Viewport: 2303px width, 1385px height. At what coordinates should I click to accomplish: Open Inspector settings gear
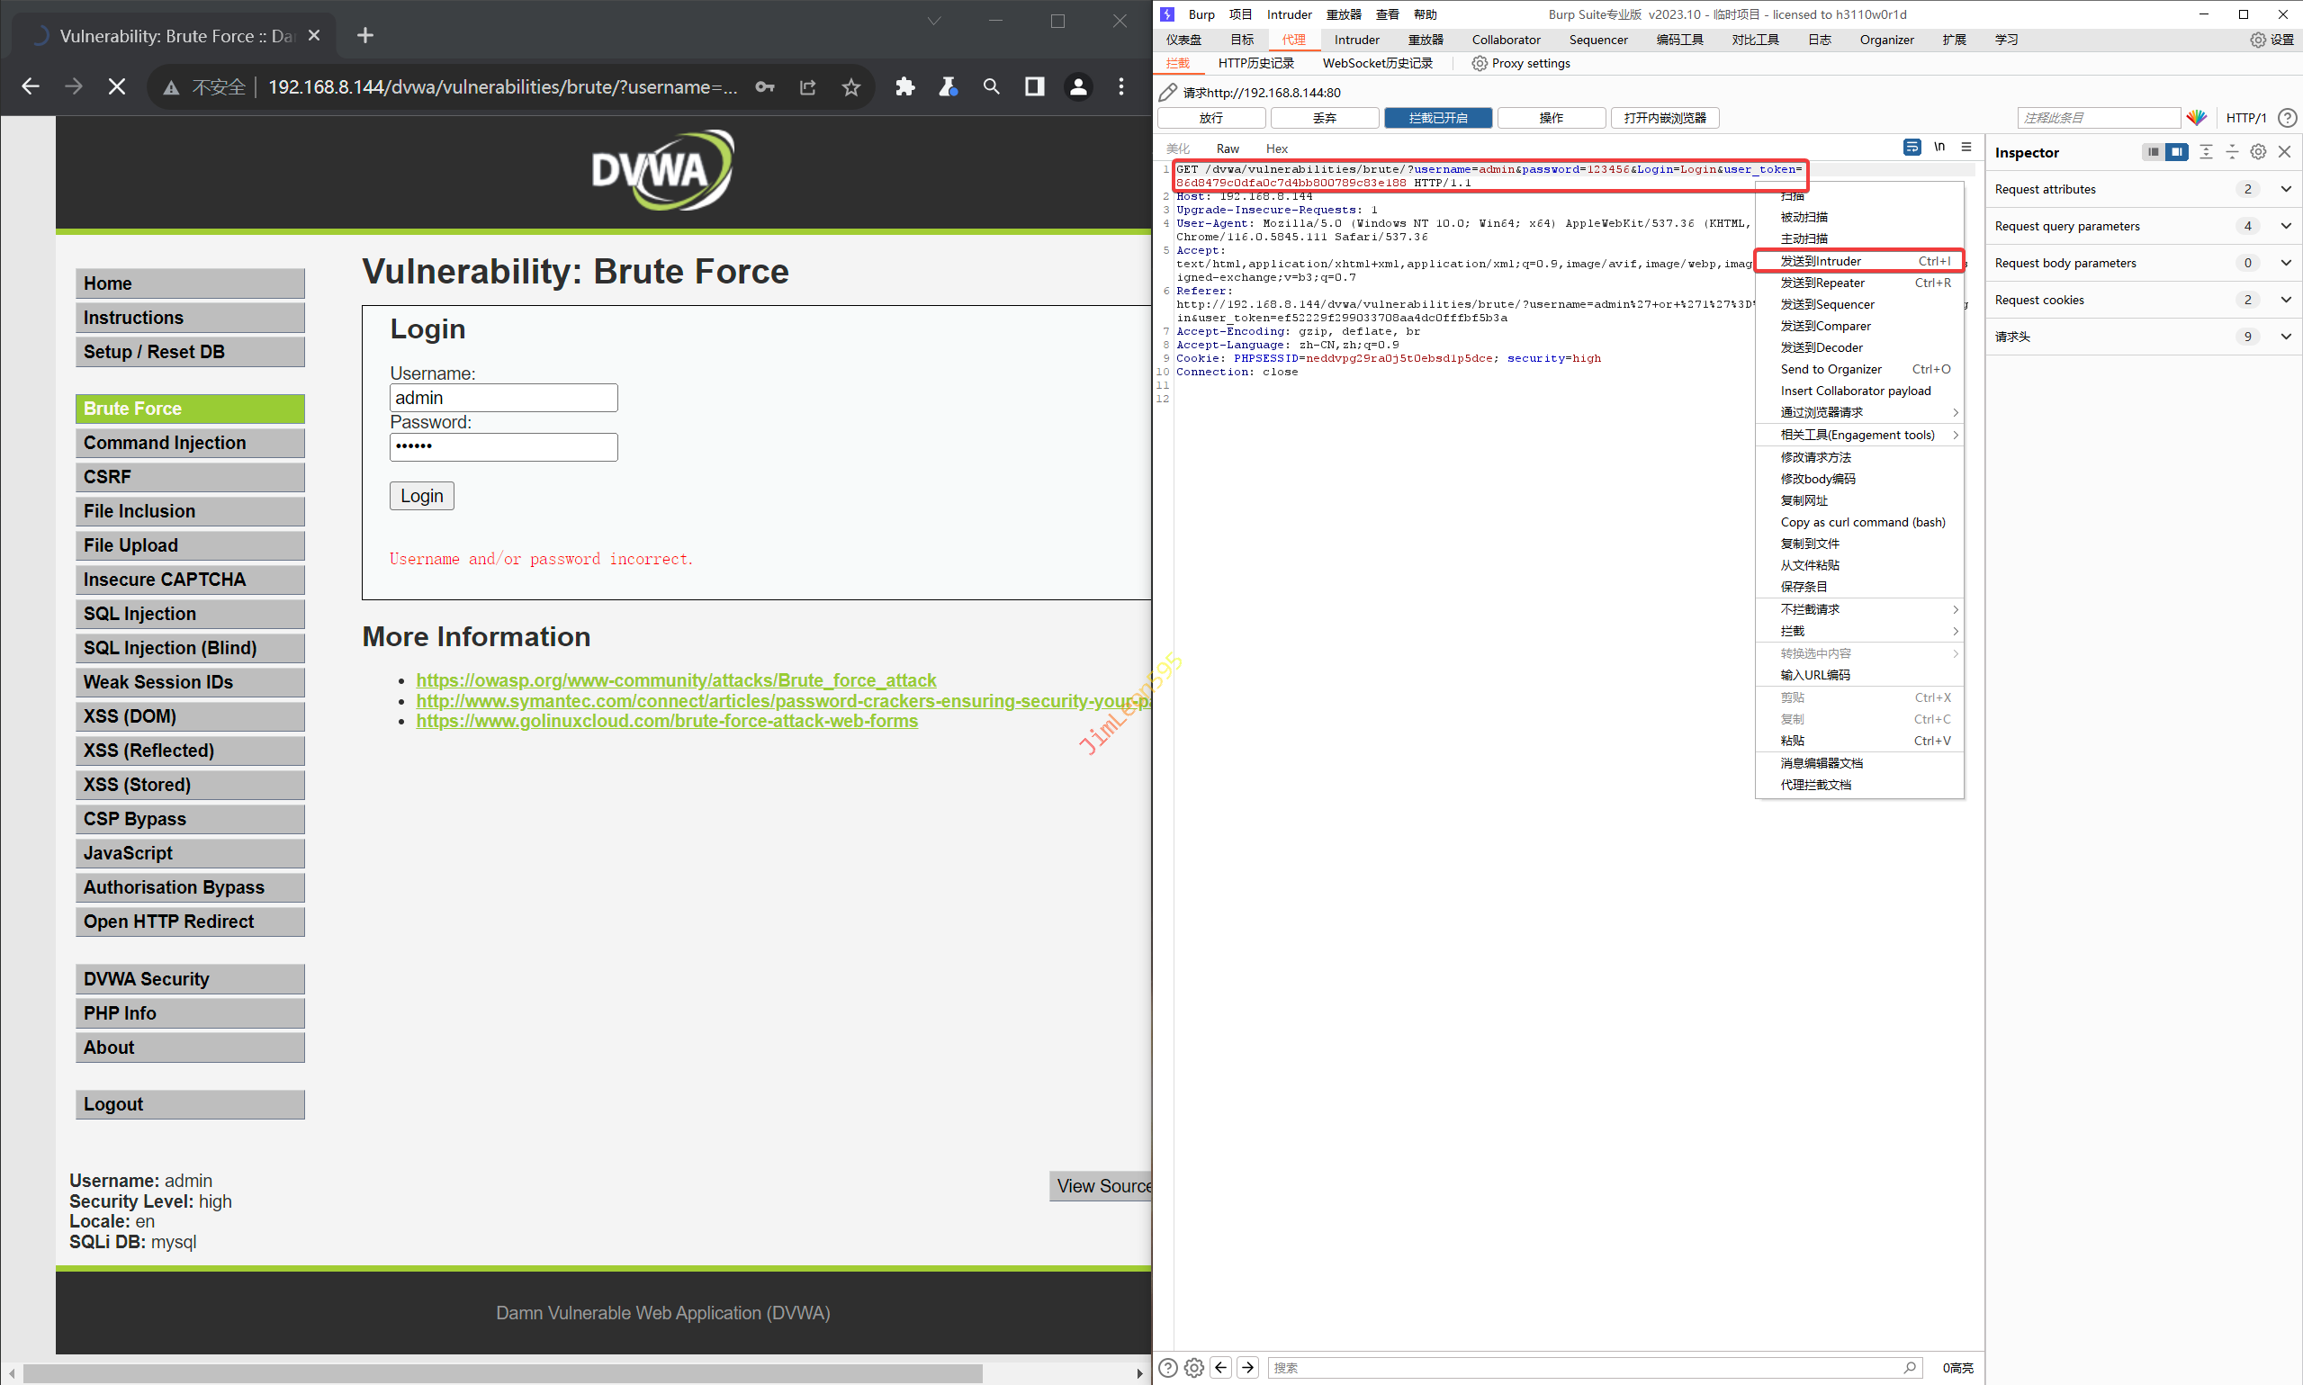(x=2258, y=152)
